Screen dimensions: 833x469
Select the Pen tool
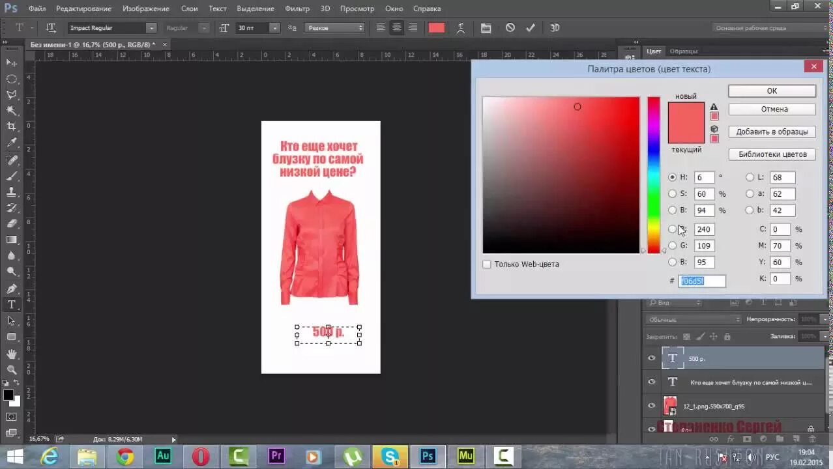(x=12, y=289)
